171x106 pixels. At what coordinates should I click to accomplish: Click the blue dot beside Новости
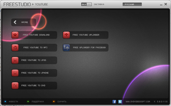pyautogui.click(x=5, y=101)
